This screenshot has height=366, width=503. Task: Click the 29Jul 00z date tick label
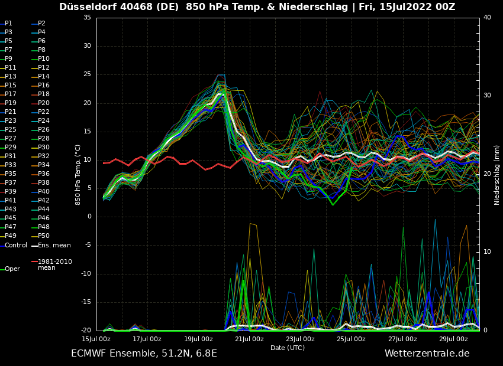(453, 339)
